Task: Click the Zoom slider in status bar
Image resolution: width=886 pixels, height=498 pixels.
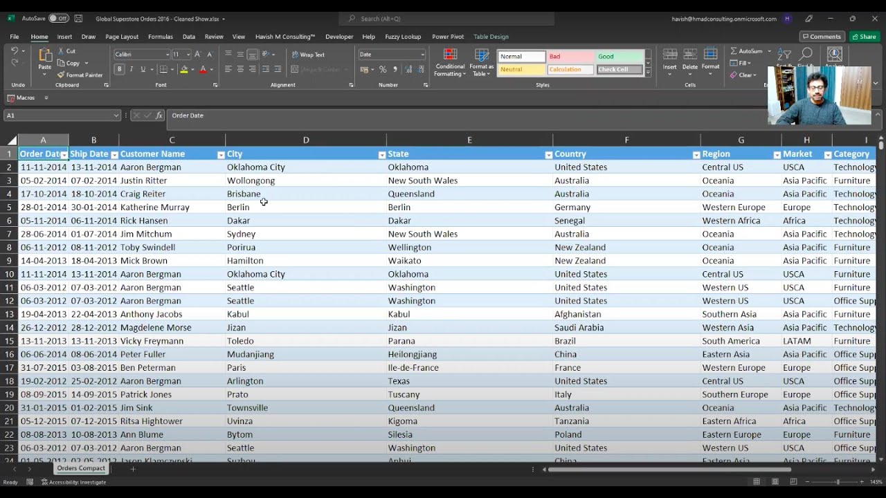Action: 838,481
